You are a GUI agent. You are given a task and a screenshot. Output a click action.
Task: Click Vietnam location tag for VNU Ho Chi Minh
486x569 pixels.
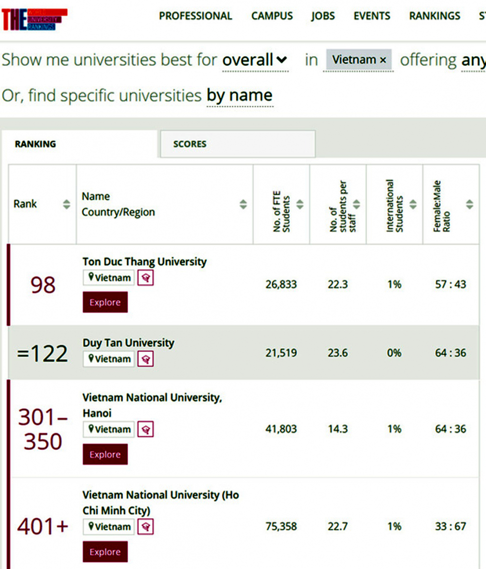click(x=109, y=527)
